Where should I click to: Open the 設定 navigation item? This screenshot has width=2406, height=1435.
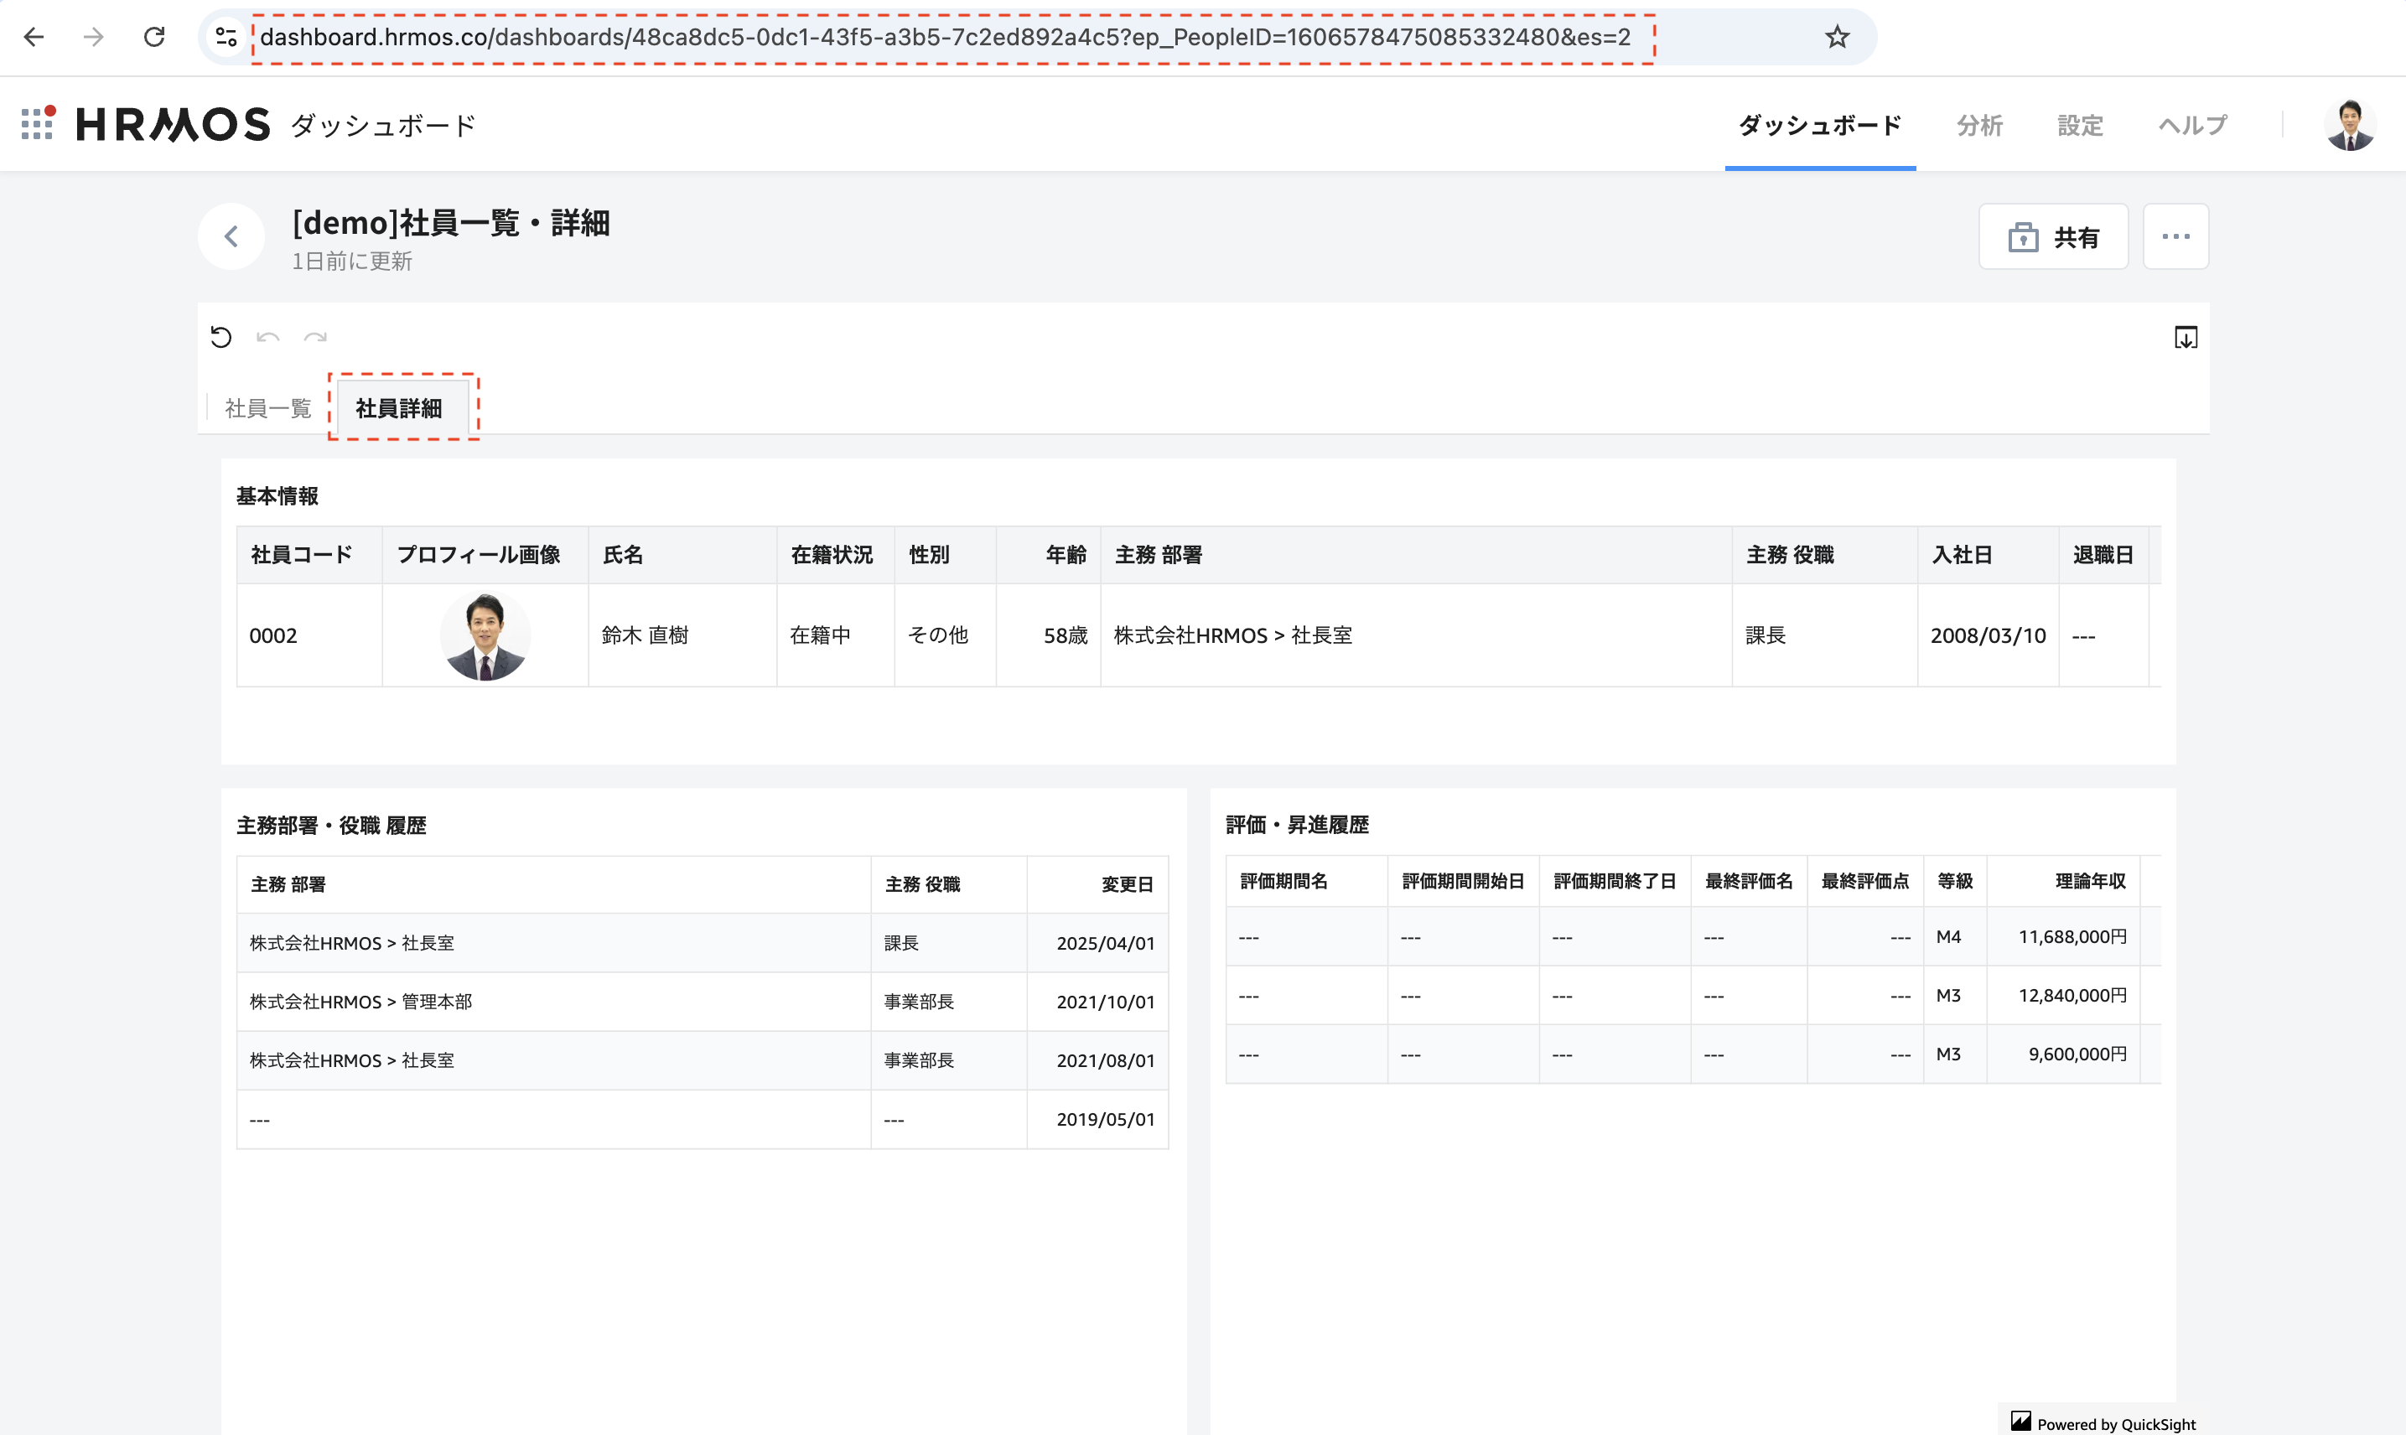click(x=2080, y=125)
